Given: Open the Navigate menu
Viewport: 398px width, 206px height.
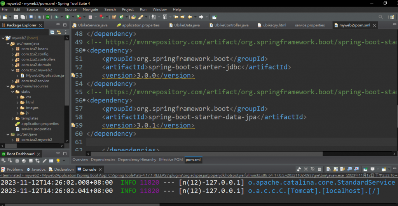Looking at the screenshot, I should click(90, 9).
